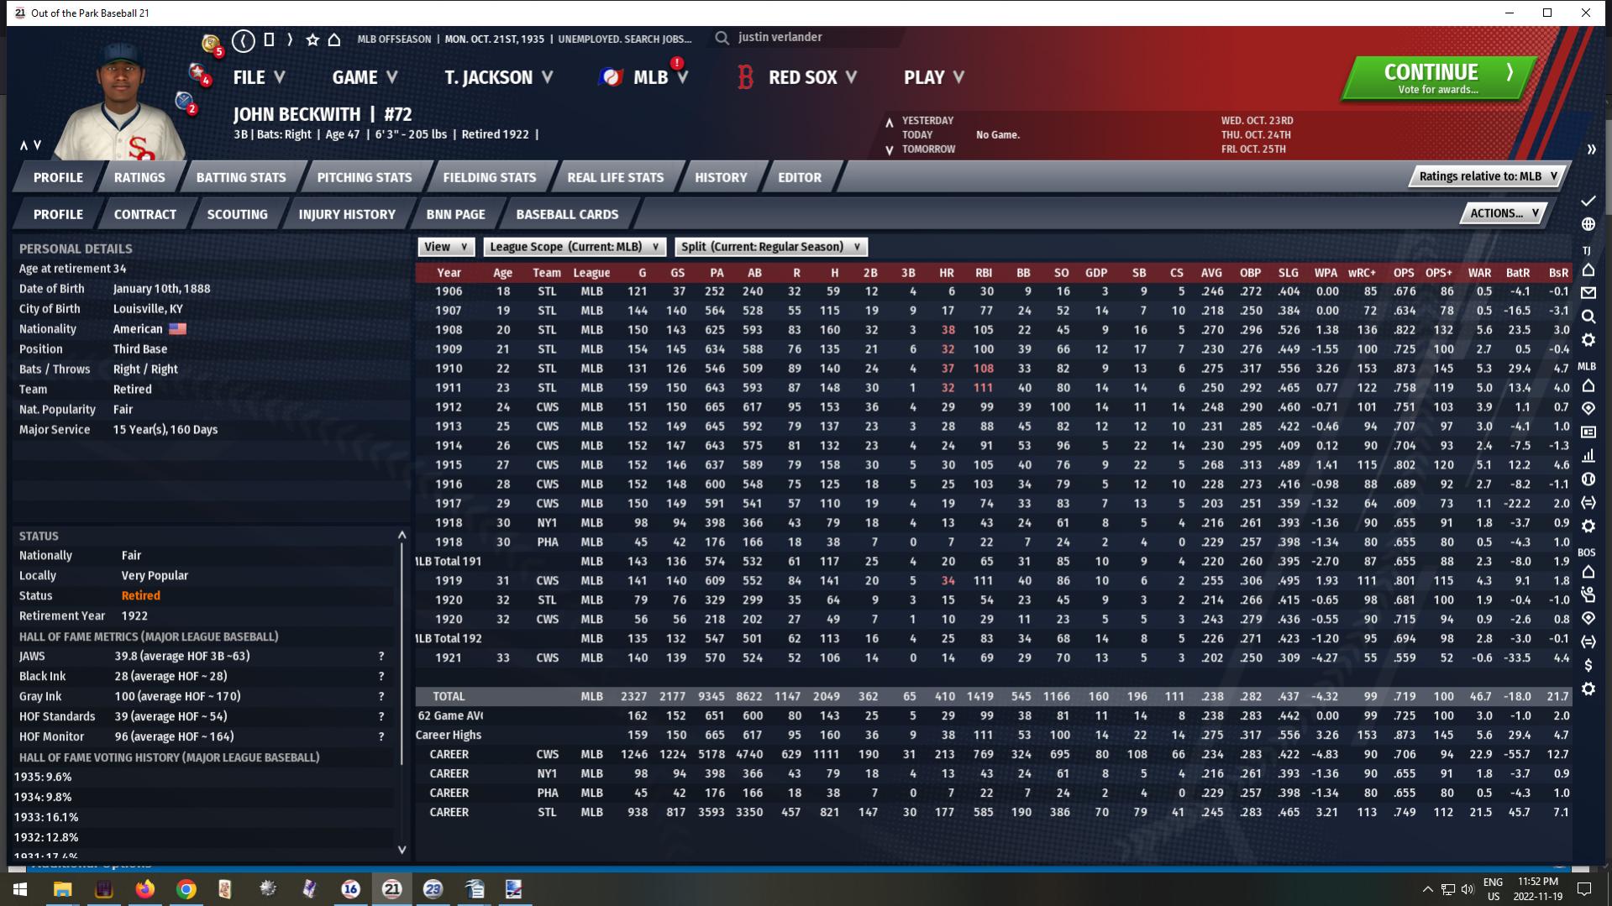Click the rectangle icon between the navigation arrows
Image resolution: width=1612 pixels, height=906 pixels.
pyautogui.click(x=269, y=39)
